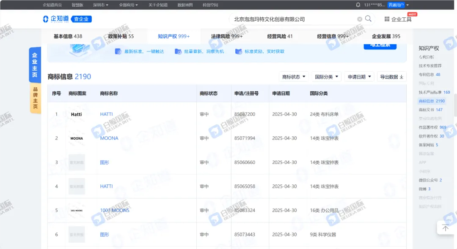The width and height of the screenshot is (457, 249).
Task: Open the 国际分类 filter dropdown
Action: 326,77
